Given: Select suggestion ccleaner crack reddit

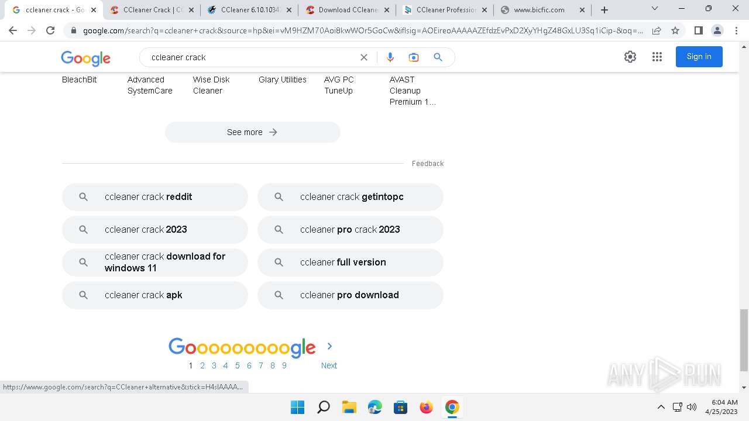Looking at the screenshot, I should (x=155, y=197).
